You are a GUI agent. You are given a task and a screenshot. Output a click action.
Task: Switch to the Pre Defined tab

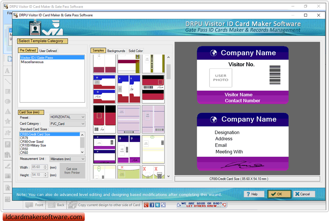[28, 51]
